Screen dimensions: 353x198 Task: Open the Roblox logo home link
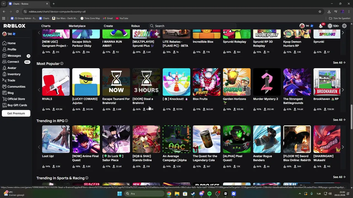[14, 26]
